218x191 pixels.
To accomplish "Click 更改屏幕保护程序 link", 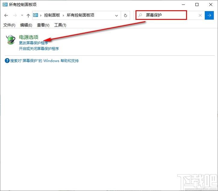I will pos(33,43).
